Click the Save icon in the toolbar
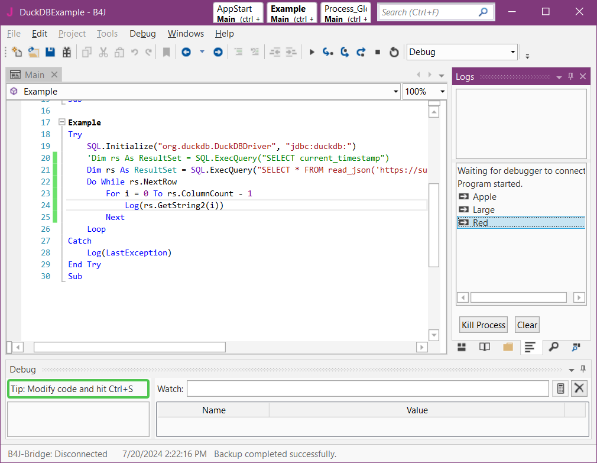This screenshot has height=463, width=597. coord(50,52)
